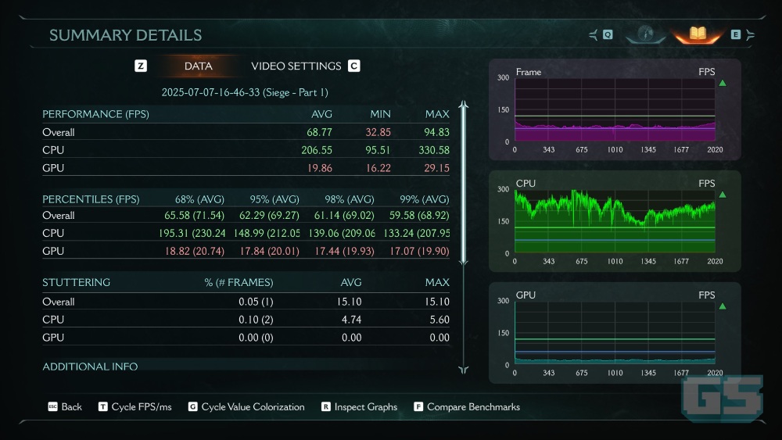Click CPU maximum value 330.58
The width and height of the screenshot is (782, 440).
pyautogui.click(x=434, y=150)
